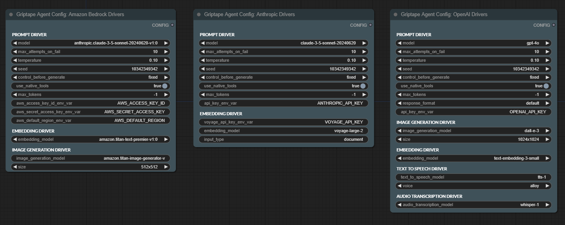565x225 pixels.
Task: Increase max_tokens in OpenAI node
Action: click(x=547, y=95)
